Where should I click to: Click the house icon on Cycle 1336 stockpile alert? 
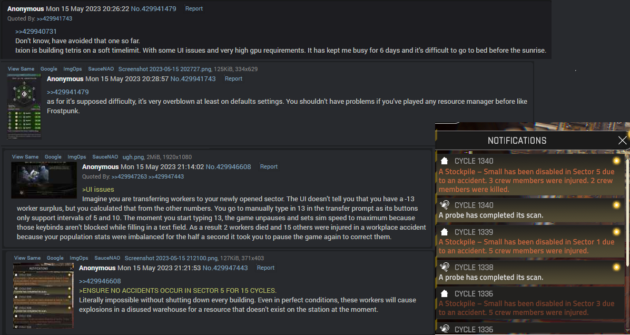tap(445, 293)
